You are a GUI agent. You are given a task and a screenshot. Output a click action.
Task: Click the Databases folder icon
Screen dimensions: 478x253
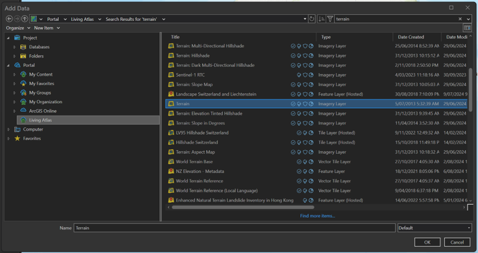click(23, 47)
